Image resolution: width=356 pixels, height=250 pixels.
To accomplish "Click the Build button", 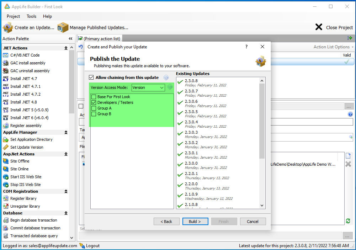I will 195,222.
